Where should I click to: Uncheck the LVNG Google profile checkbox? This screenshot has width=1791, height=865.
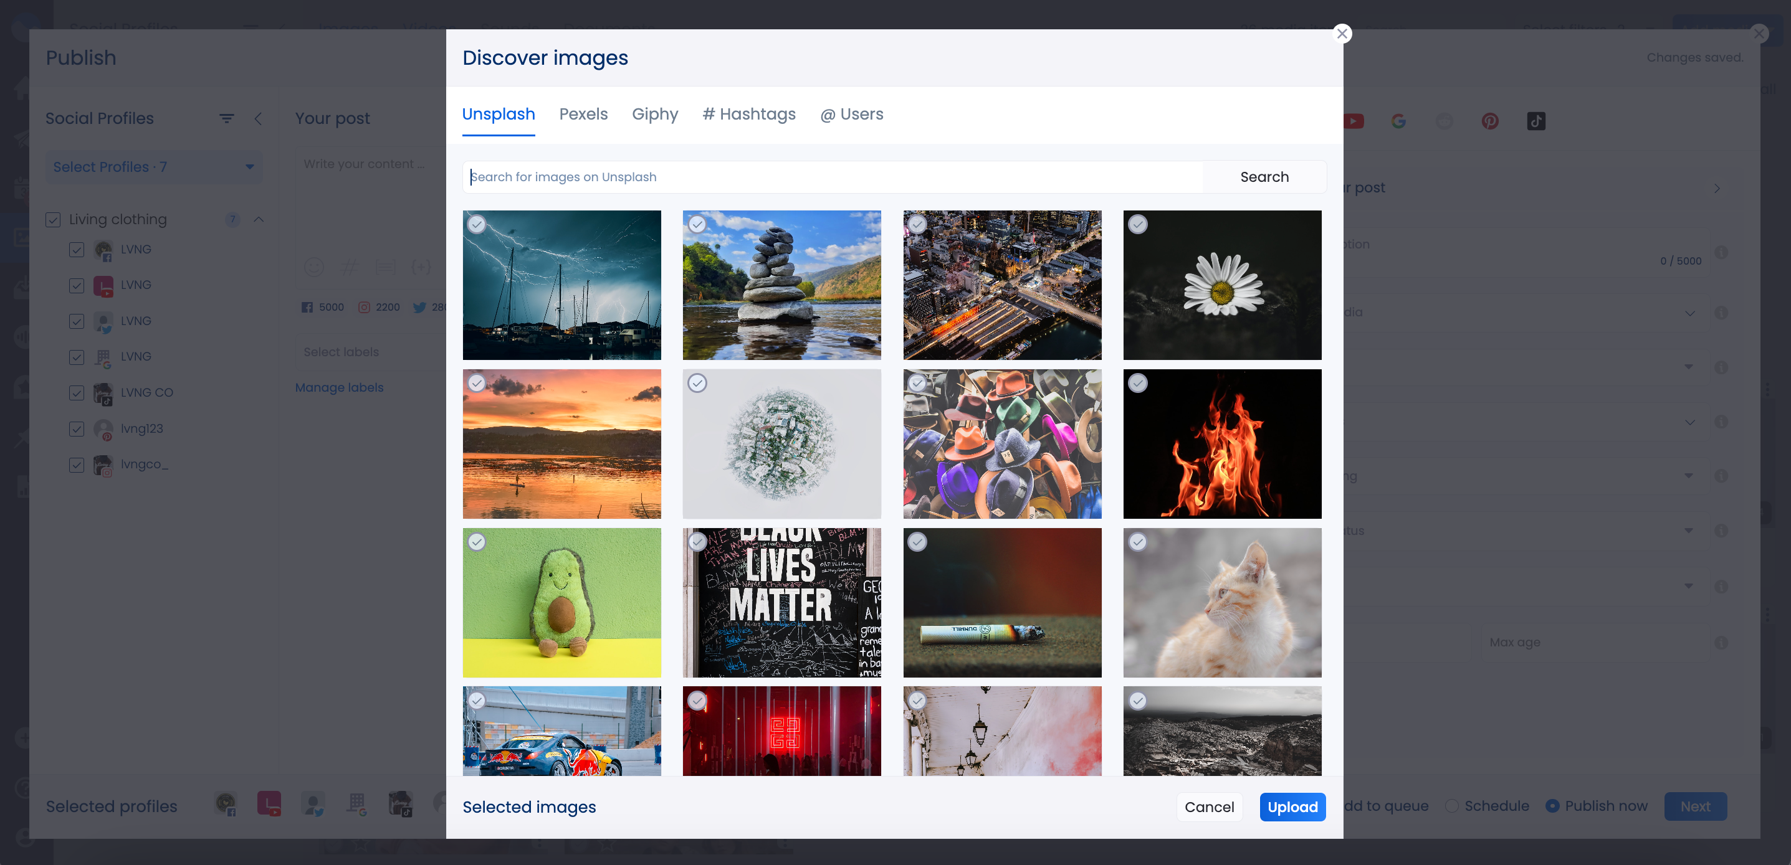pos(77,357)
